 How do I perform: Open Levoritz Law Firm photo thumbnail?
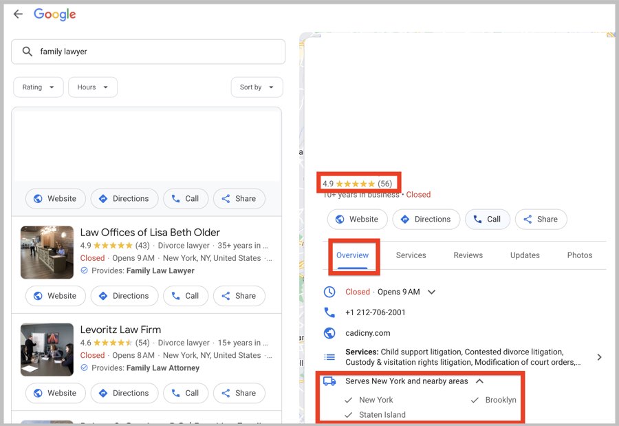47,350
